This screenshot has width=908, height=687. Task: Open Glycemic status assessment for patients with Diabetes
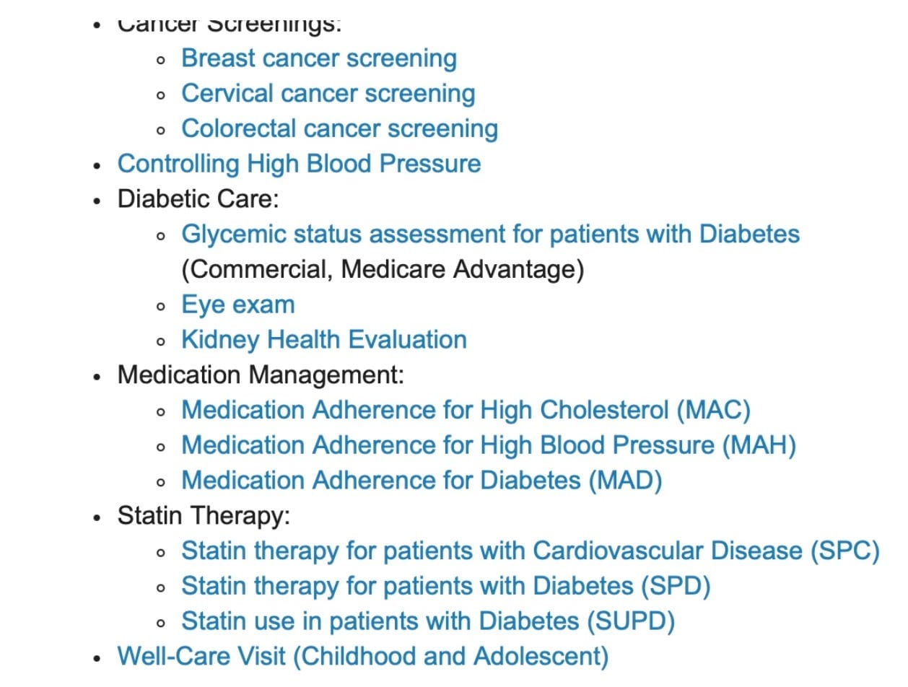(x=491, y=235)
